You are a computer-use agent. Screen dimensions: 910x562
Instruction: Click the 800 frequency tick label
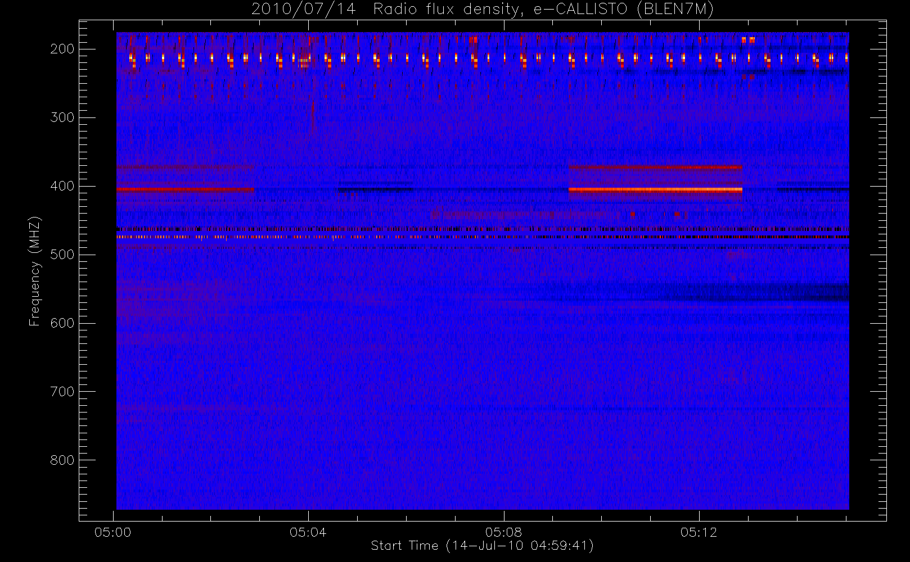point(62,460)
